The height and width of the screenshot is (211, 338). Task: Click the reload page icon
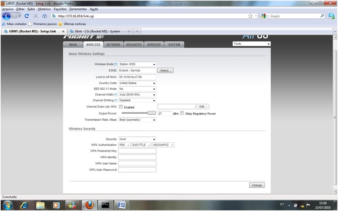(x=27, y=16)
